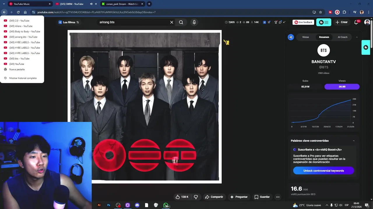Viewport: 373px width, 209px height.
Task: Open more actions three-dot menu under video
Action: coord(278,197)
